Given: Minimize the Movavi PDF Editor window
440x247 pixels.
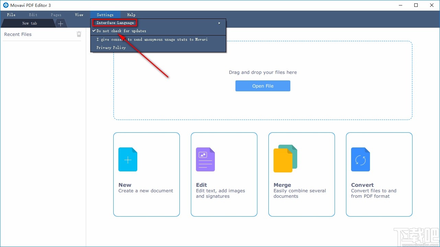Looking at the screenshot, I should pos(400,5).
